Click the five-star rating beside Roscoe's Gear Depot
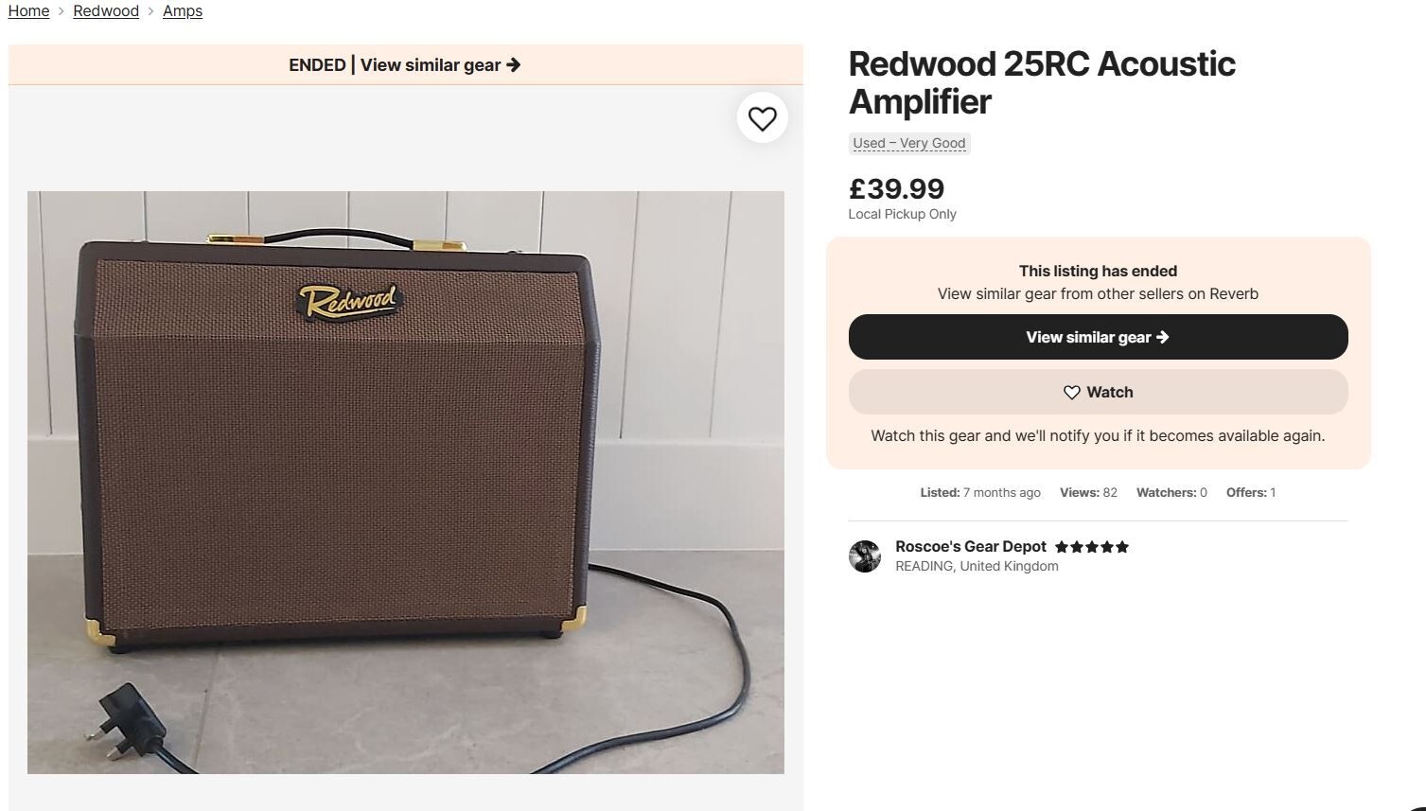Screen dimensions: 1426x811 click(x=1092, y=546)
